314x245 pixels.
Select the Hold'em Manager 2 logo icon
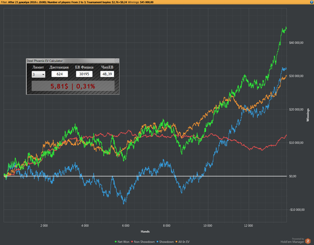(x=308, y=241)
